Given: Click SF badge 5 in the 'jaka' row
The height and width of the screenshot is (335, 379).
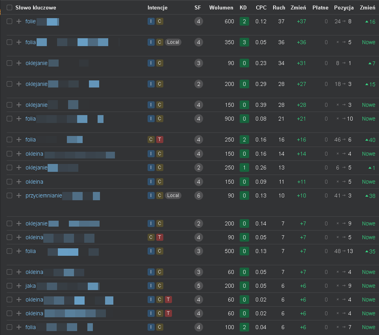Looking at the screenshot, I should (x=199, y=286).
